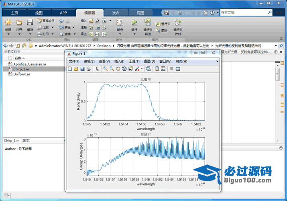Select Uniform.m in the file list
The height and width of the screenshot is (201, 287).
[21, 74]
